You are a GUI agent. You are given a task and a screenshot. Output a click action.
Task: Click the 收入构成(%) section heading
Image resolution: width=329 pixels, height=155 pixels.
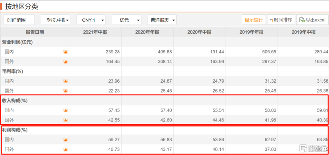tap(15, 100)
